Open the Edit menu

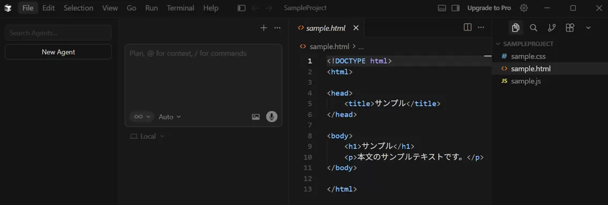[48, 8]
